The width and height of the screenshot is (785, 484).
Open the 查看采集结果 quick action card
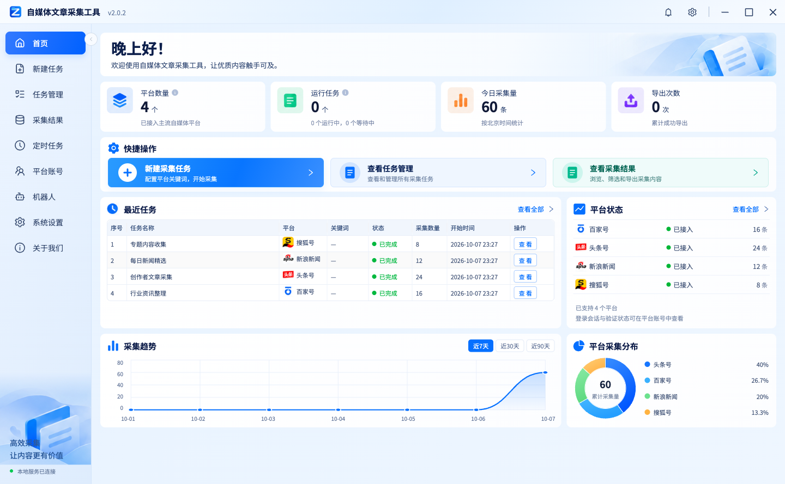661,173
